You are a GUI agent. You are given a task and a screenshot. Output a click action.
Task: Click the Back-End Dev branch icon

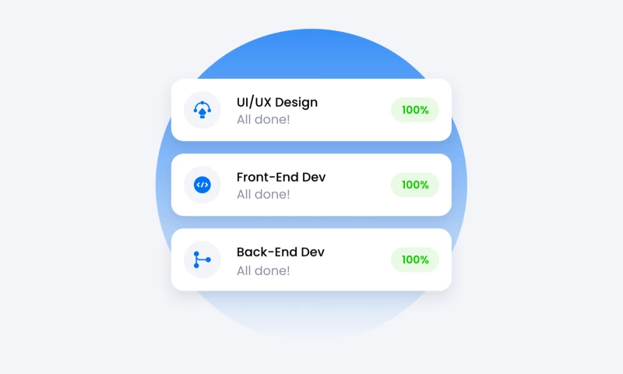click(x=202, y=259)
